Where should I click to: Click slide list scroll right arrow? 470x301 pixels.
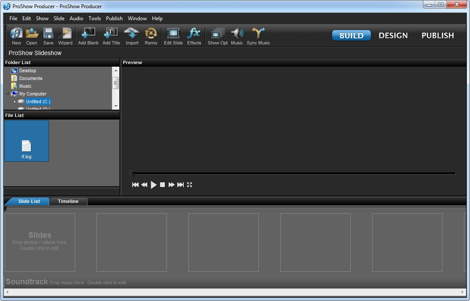point(463,292)
